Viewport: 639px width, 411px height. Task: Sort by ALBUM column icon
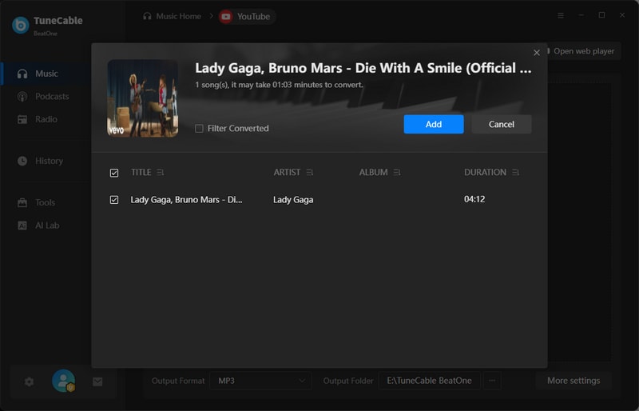click(x=397, y=173)
